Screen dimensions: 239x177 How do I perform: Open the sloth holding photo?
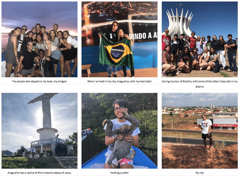tap(119, 131)
